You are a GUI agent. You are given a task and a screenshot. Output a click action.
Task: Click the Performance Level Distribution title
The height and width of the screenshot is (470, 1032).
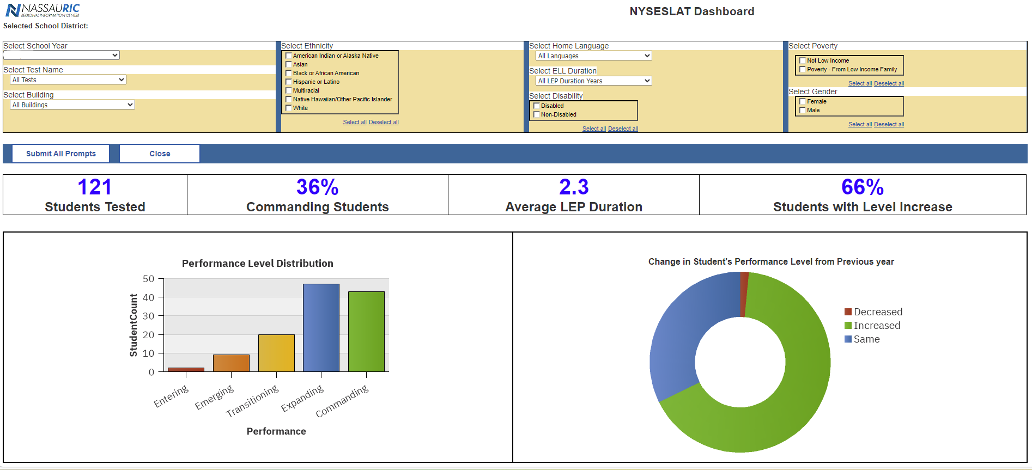click(x=258, y=264)
